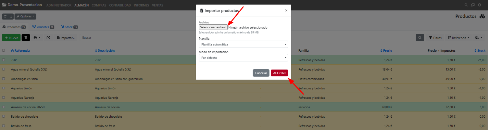Close the Importar productos dialog with X

click(x=286, y=10)
